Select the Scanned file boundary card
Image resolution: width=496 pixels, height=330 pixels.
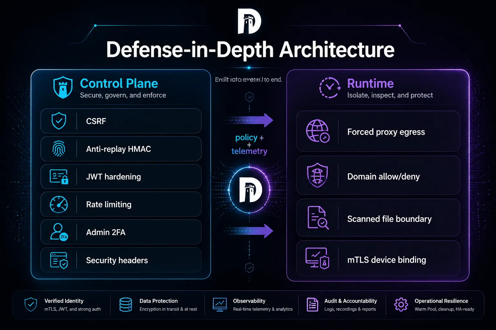point(378,218)
